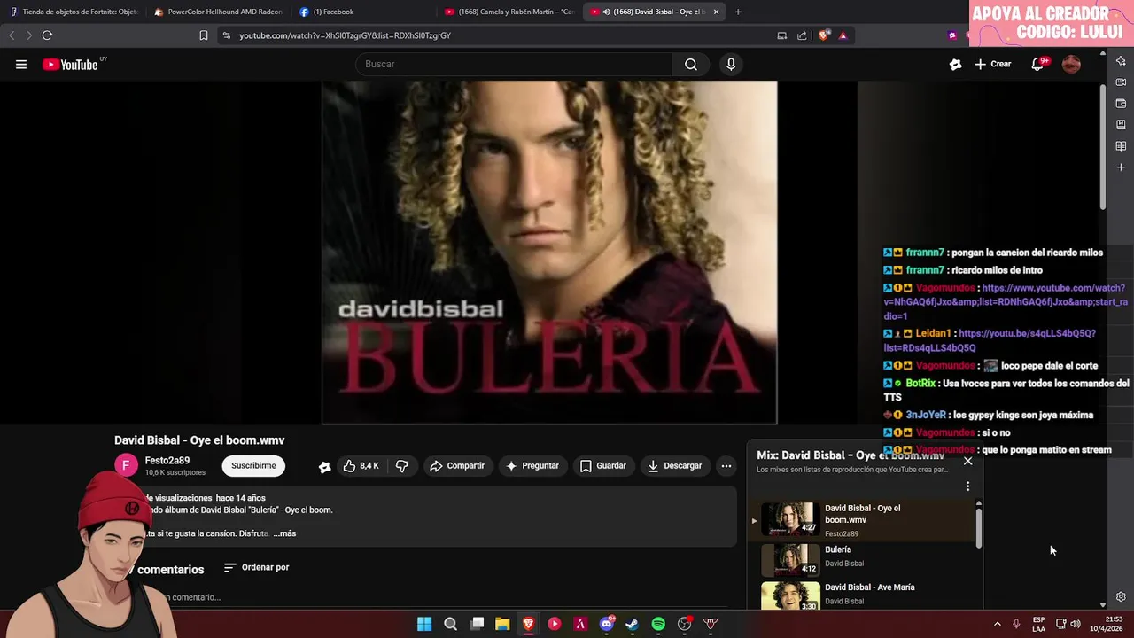Click the search magnifier button
The height and width of the screenshot is (638, 1134).
pyautogui.click(x=691, y=64)
